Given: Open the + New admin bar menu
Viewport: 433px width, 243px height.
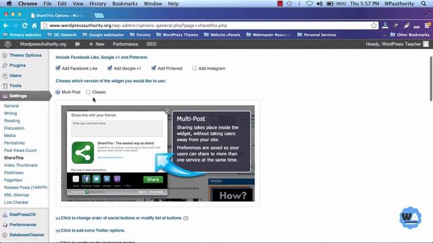Looking at the screenshot, I should (97, 44).
